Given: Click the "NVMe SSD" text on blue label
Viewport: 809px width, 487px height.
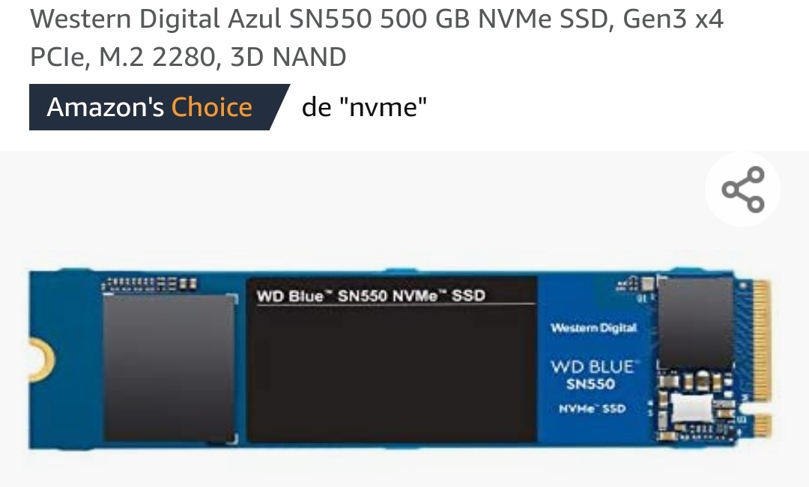Looking at the screenshot, I should point(593,409).
